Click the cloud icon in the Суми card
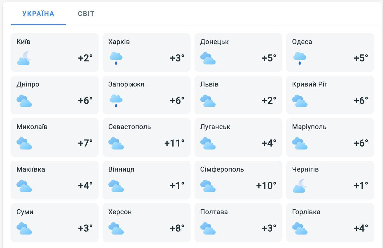This screenshot has height=248, width=383. (x=24, y=228)
